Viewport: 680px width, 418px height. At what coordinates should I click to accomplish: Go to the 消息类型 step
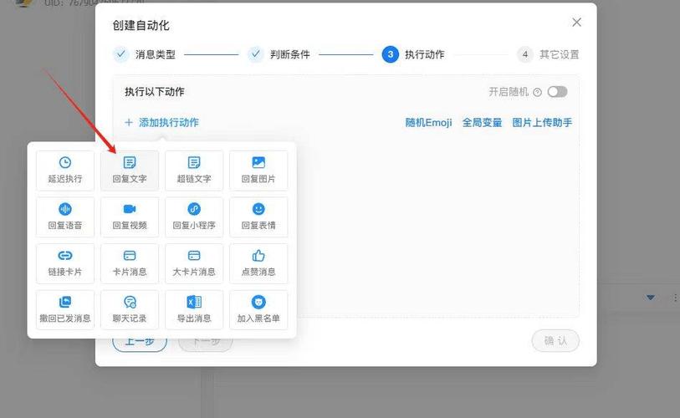[x=145, y=54]
